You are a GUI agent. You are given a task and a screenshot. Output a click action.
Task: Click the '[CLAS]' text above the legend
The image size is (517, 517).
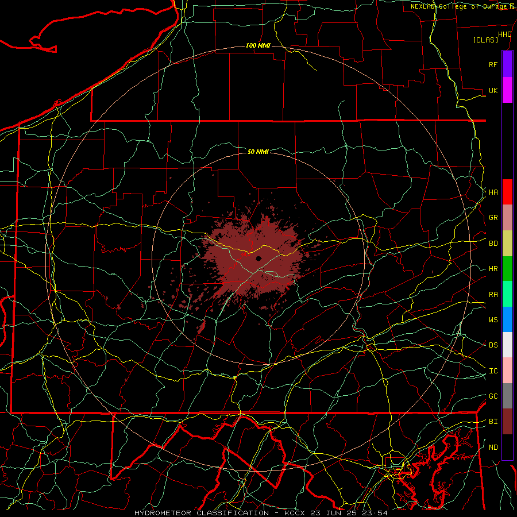click(485, 40)
